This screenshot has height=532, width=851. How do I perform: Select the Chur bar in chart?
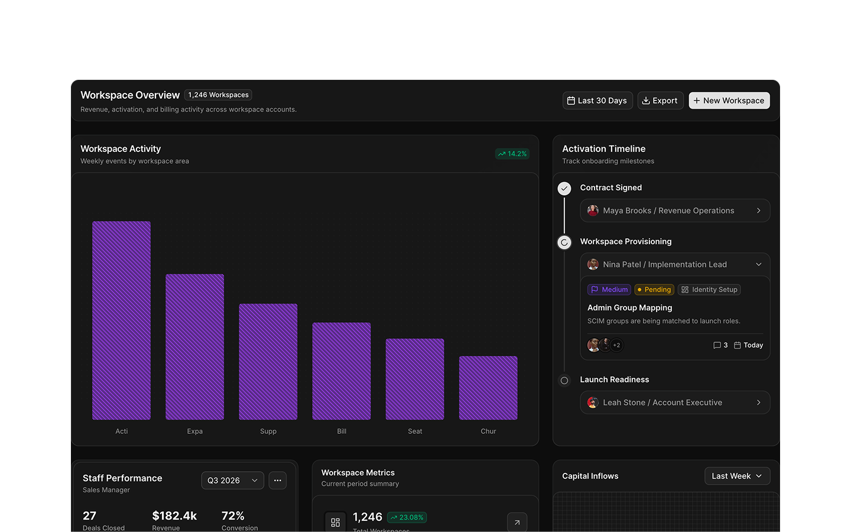coord(488,388)
